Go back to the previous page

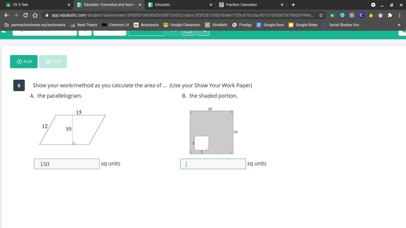pyautogui.click(x=7, y=15)
